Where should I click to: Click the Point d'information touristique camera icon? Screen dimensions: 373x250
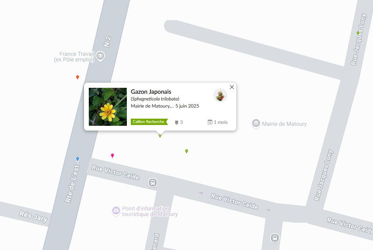click(x=116, y=211)
